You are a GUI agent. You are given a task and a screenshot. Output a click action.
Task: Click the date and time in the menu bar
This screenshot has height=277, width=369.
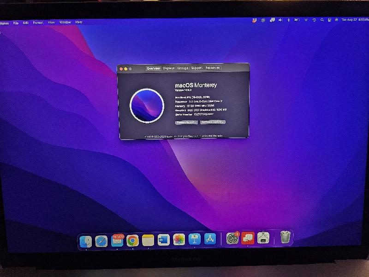pos(355,20)
